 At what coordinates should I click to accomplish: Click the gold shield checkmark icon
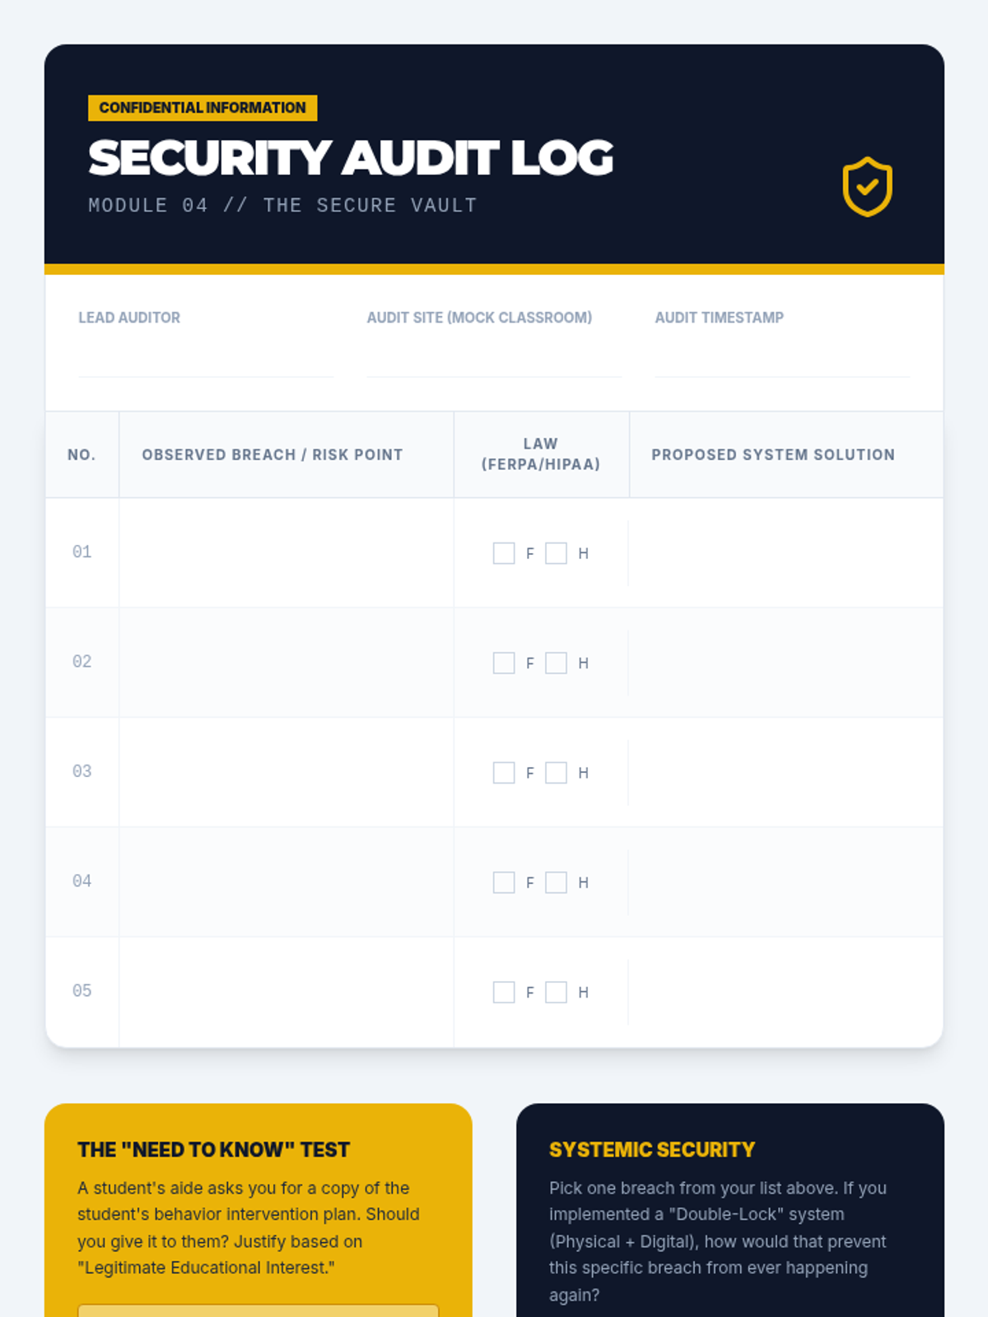[x=867, y=187]
